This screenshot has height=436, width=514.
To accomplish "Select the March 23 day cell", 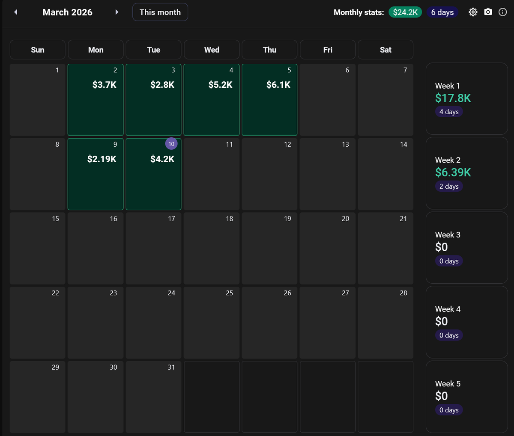I will click(96, 323).
